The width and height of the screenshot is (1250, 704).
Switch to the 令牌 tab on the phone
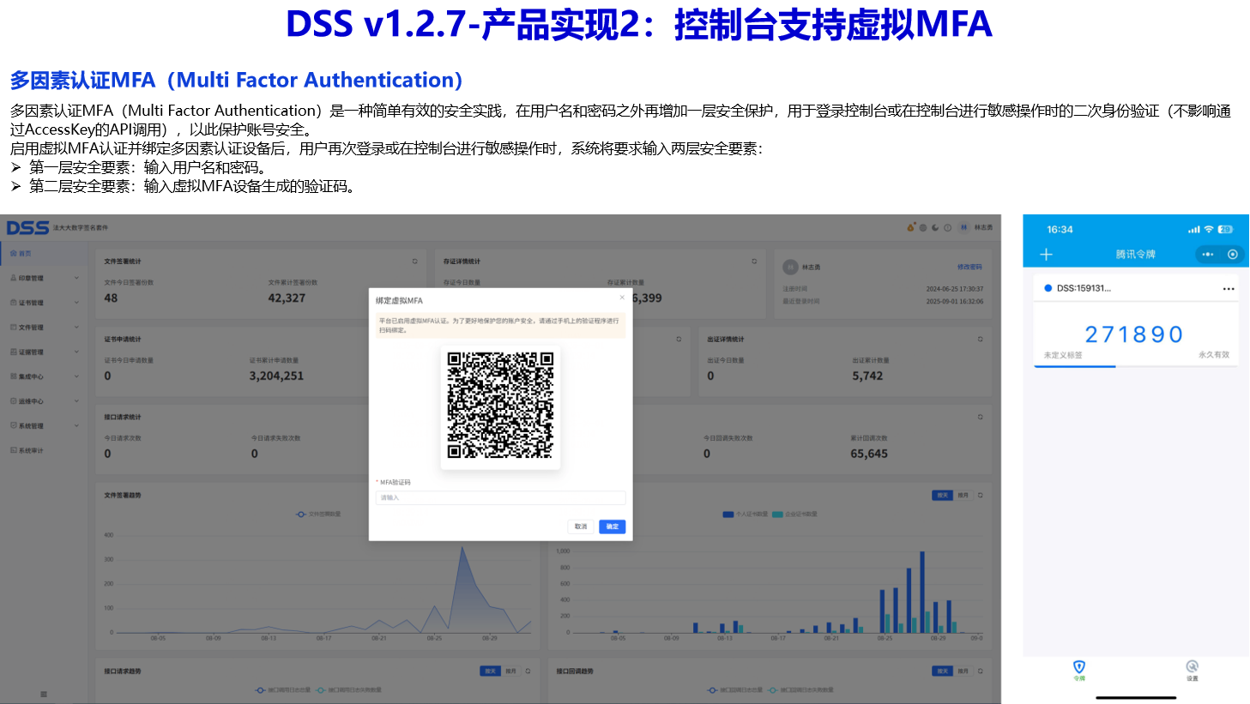point(1079,671)
